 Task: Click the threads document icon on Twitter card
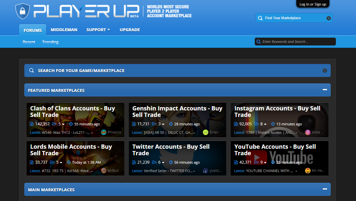coord(134,162)
